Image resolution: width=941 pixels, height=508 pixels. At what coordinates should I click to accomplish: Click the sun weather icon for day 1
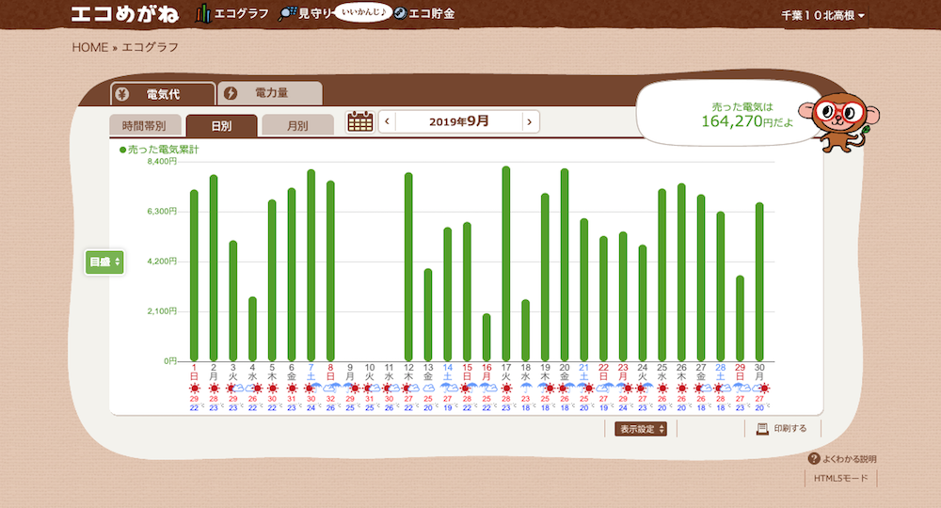tap(194, 389)
